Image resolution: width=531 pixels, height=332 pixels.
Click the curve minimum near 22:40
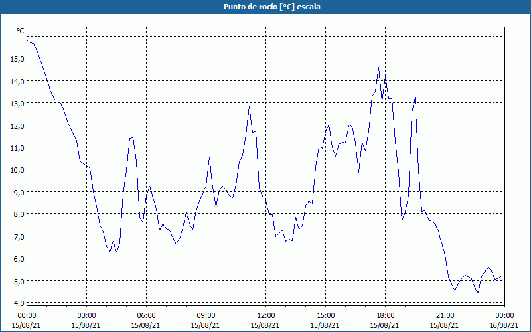click(x=478, y=293)
